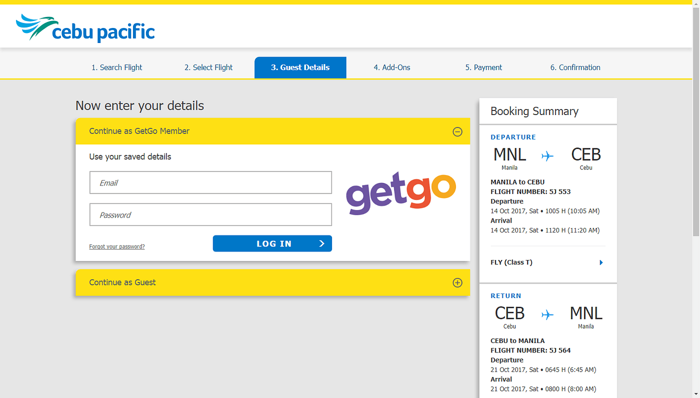Focus the Email input field
Viewport: 700px width, 398px height.
click(210, 182)
